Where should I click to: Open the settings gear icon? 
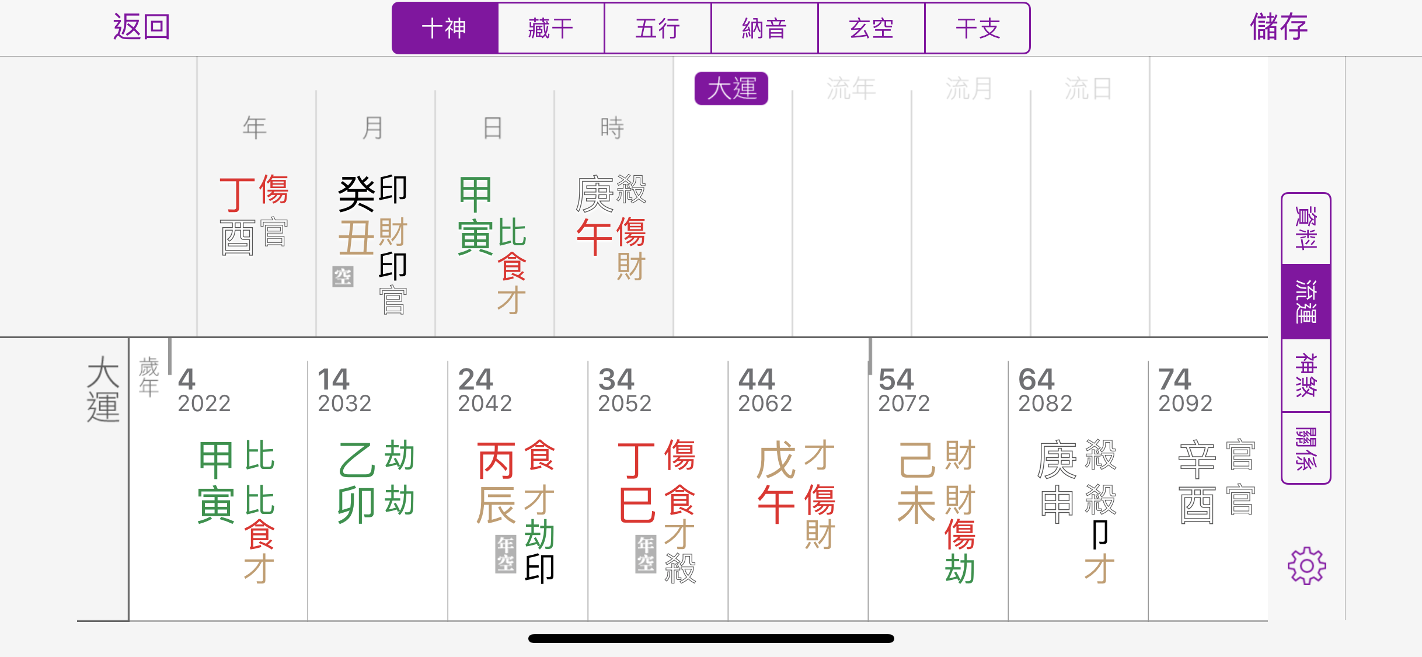coord(1306,565)
